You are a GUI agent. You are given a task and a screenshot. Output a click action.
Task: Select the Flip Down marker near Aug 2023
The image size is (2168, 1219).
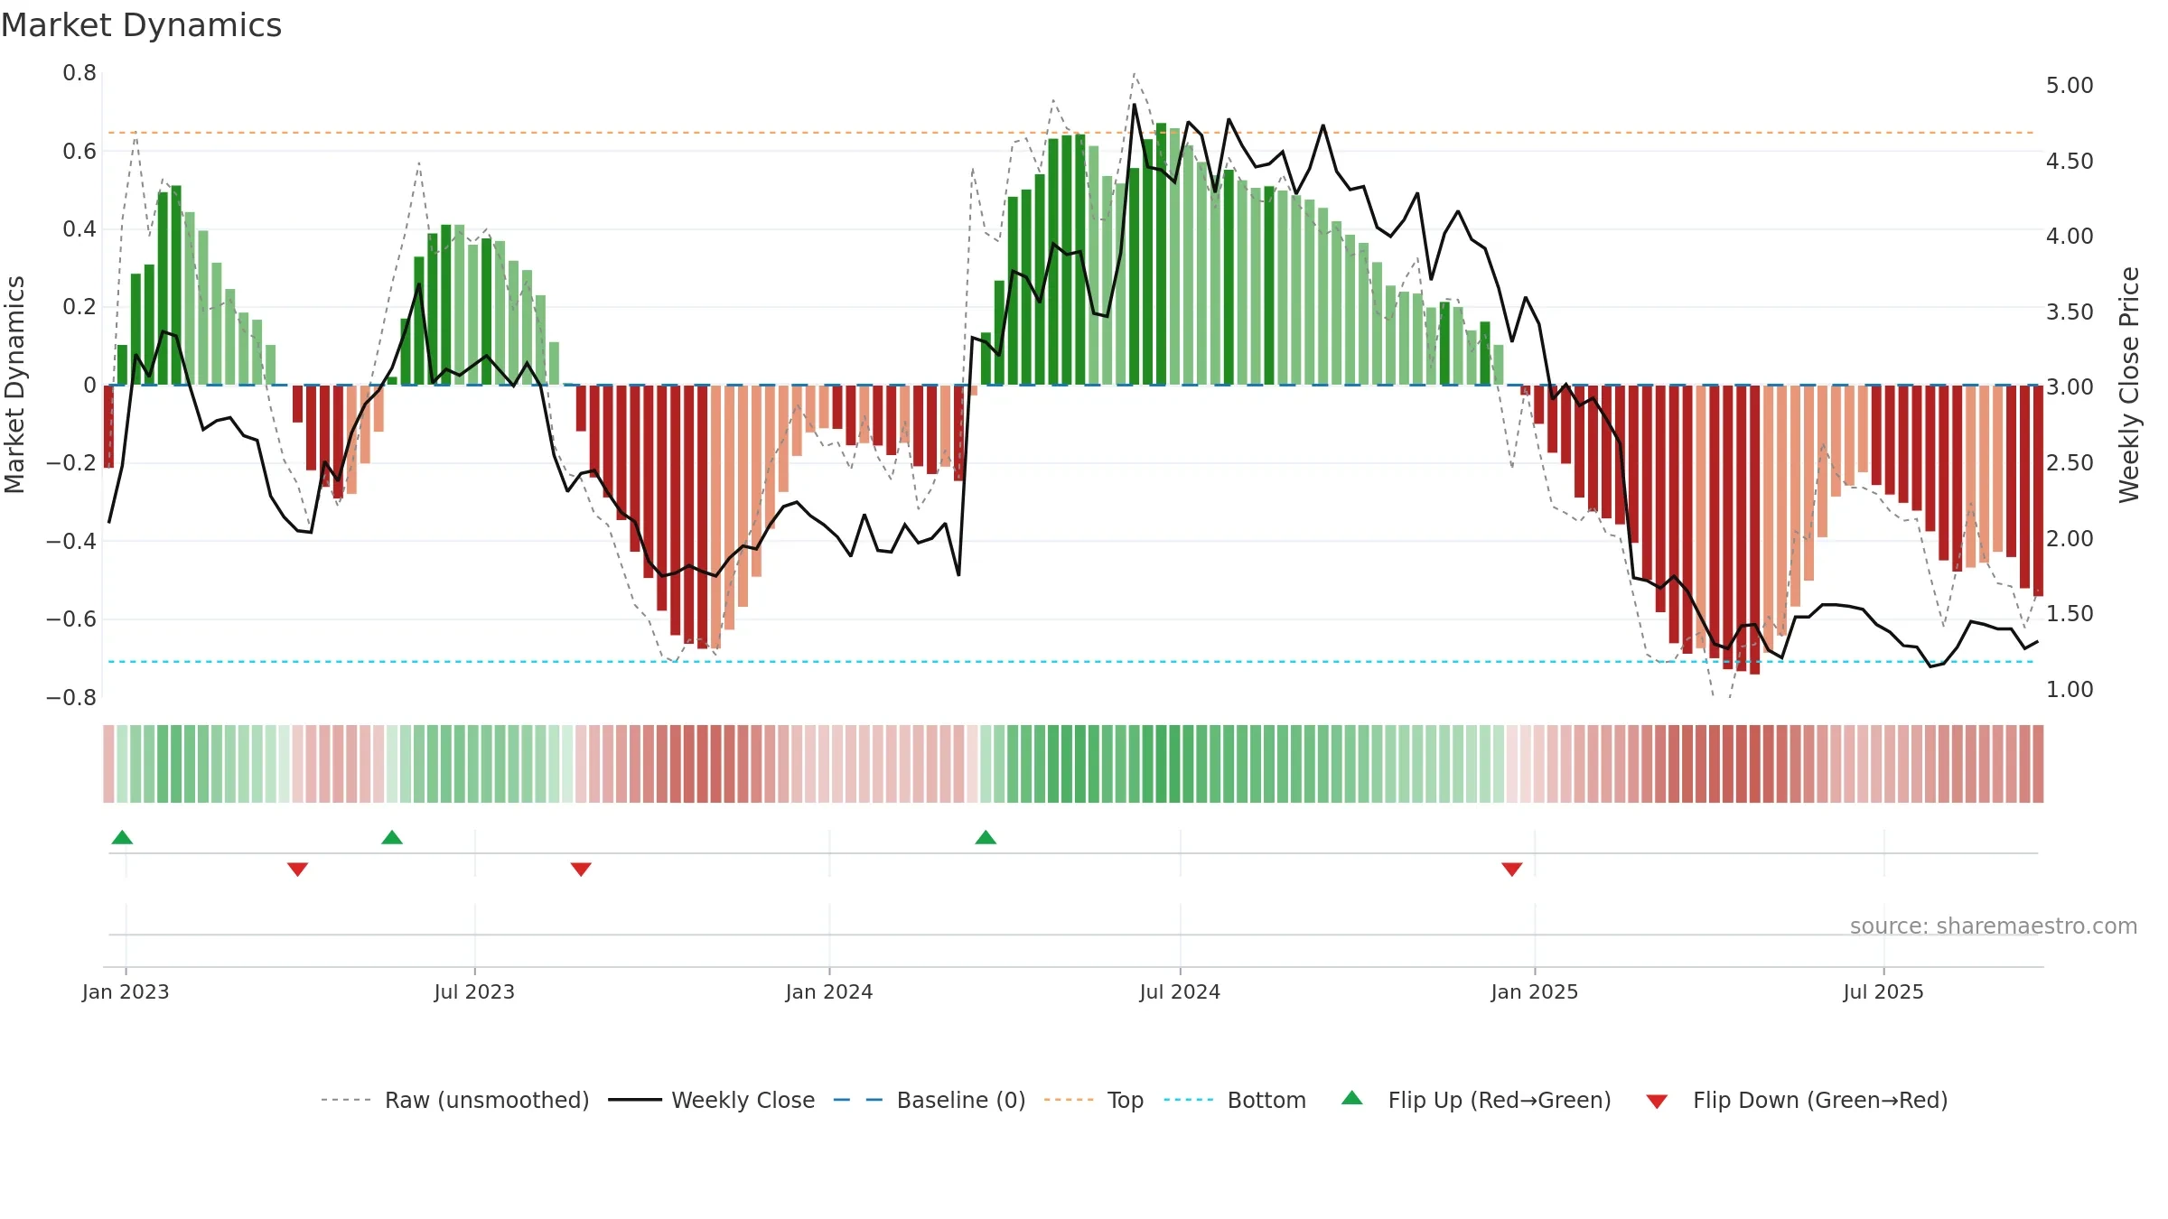581,870
